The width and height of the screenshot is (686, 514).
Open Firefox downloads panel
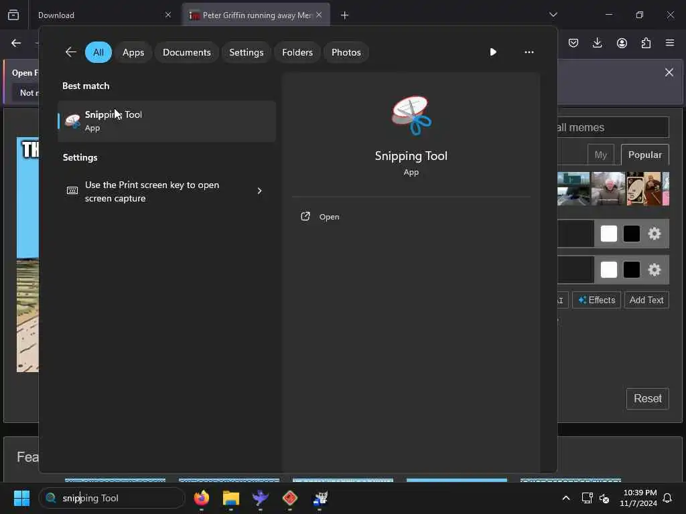click(597, 43)
